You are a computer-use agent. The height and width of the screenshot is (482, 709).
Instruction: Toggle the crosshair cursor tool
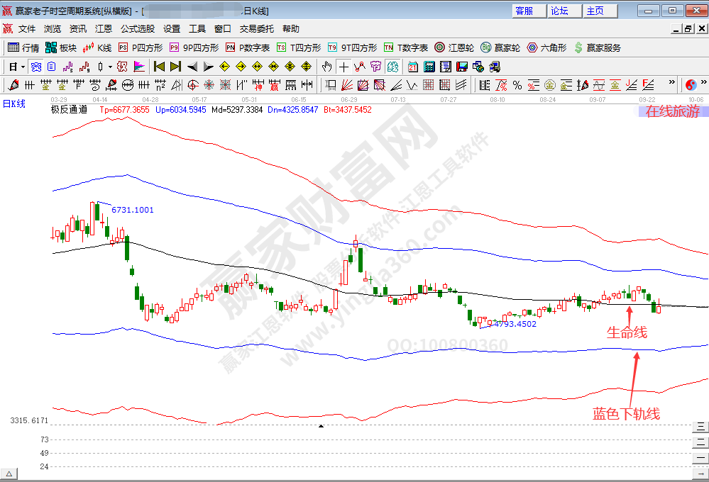point(343,67)
